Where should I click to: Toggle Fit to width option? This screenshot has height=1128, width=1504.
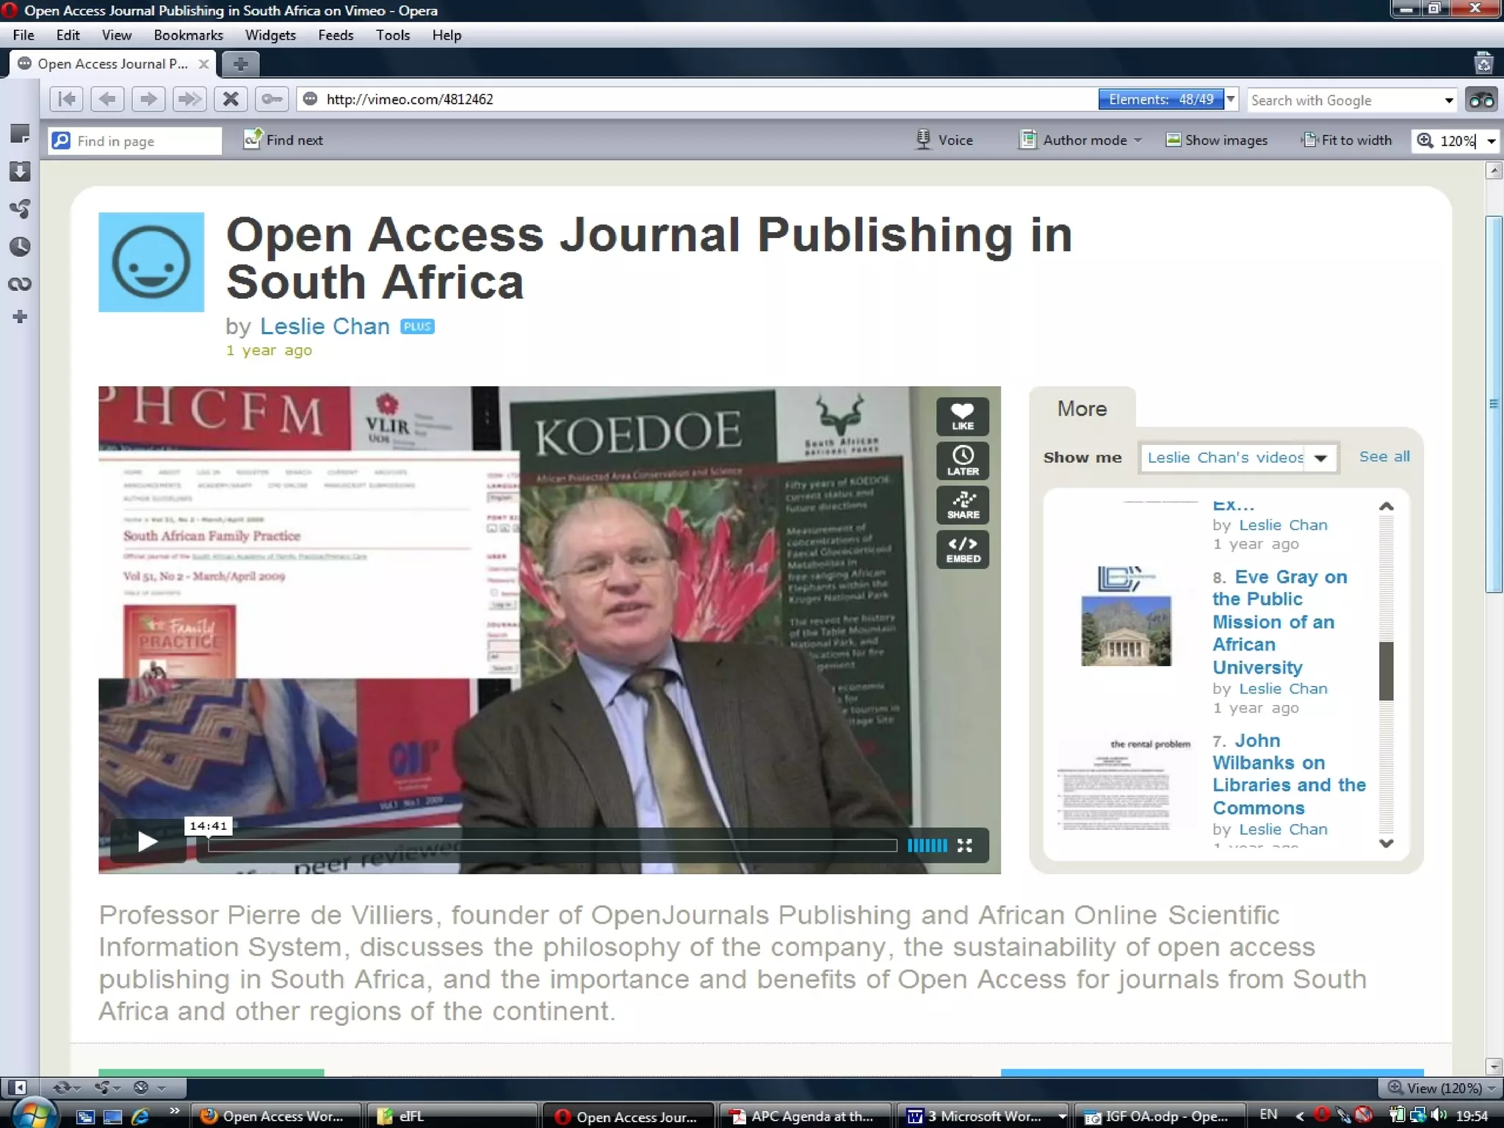(1347, 140)
